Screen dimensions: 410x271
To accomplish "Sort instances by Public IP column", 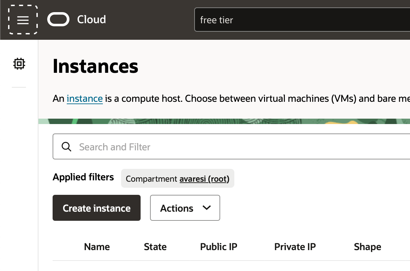I will (218, 247).
